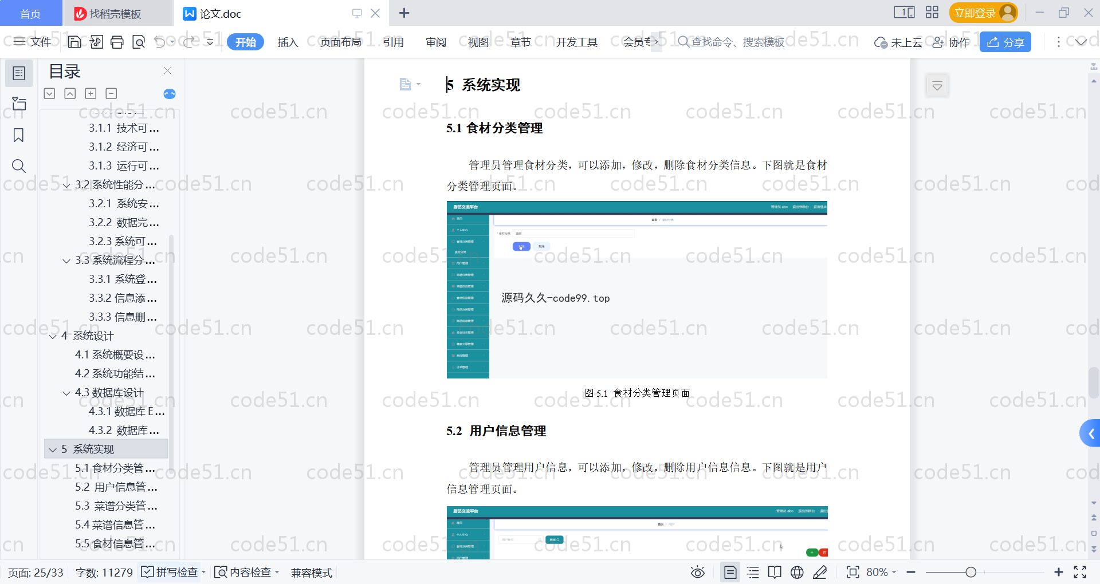Screen dimensions: 1100x584
Task: Toggle writing mode pen icon
Action: (x=820, y=572)
